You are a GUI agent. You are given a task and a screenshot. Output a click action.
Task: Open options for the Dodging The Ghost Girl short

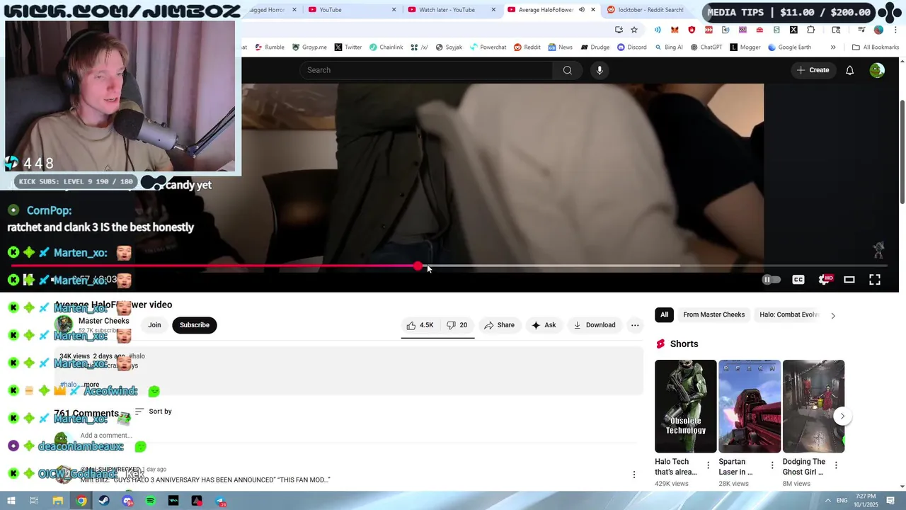836,465
